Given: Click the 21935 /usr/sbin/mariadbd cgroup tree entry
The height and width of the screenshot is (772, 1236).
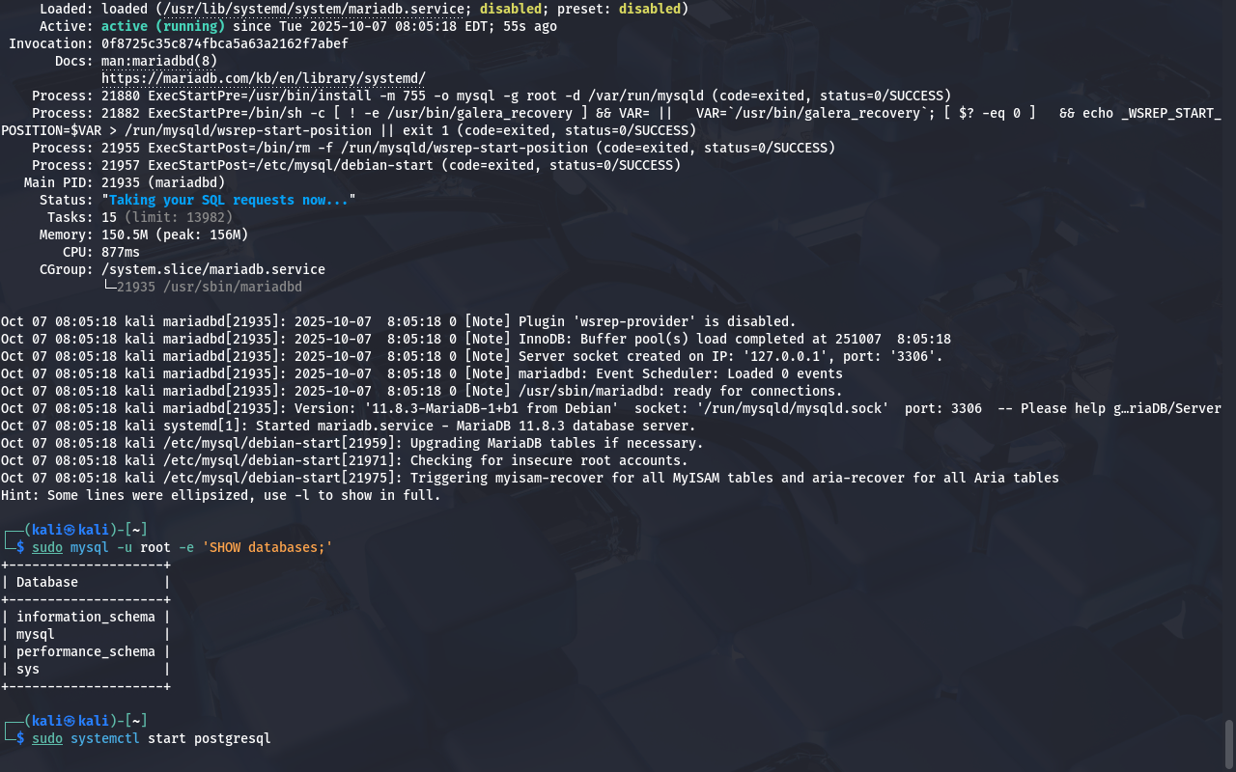Looking at the screenshot, I should coord(209,287).
